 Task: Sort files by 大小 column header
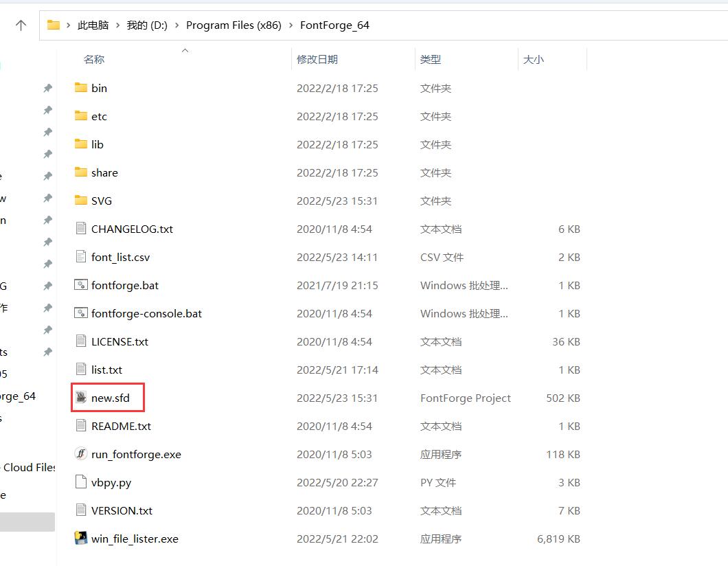[533, 60]
